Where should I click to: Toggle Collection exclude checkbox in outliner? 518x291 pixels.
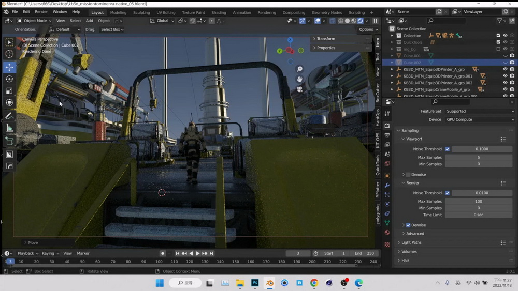(498, 35)
